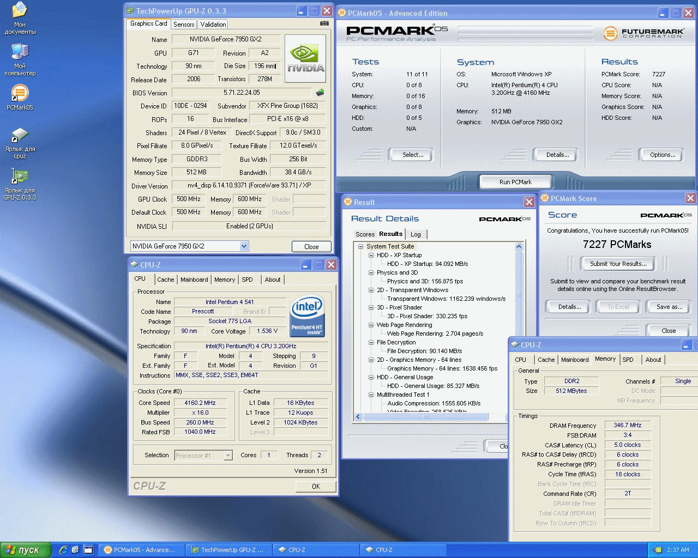The height and width of the screenshot is (558, 698).
Task: Click the Details... button under System
Action: tap(557, 155)
